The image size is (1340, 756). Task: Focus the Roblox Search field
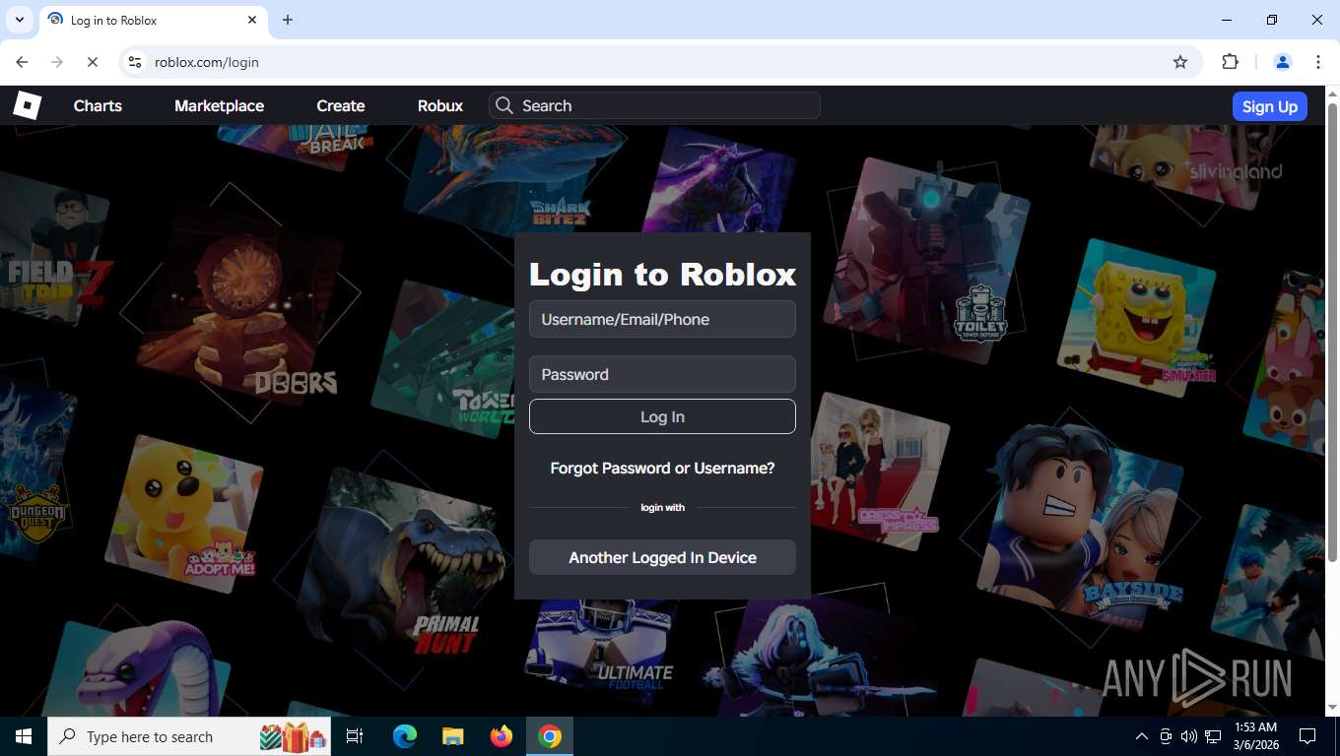pos(654,105)
